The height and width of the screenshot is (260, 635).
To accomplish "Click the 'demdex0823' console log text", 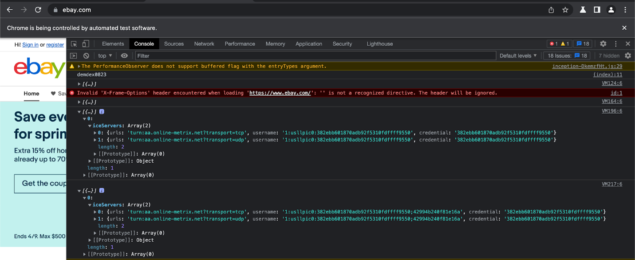I will pos(92,75).
